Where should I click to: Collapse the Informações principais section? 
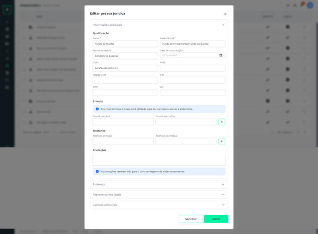[223, 25]
